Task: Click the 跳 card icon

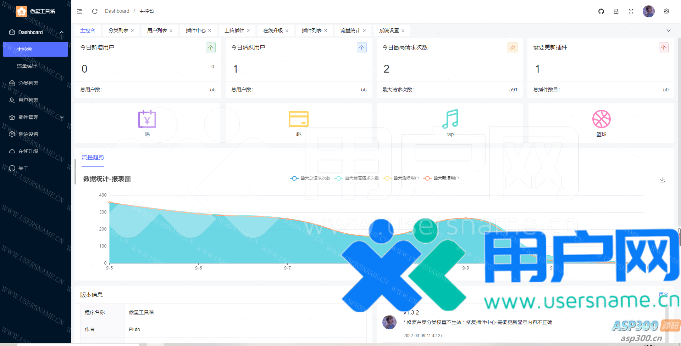Action: 299,119
